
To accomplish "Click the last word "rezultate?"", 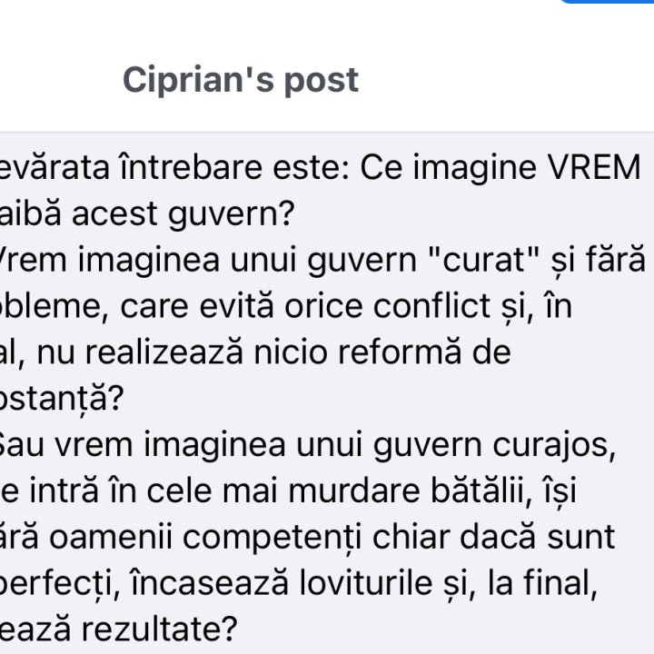I will (159, 629).
